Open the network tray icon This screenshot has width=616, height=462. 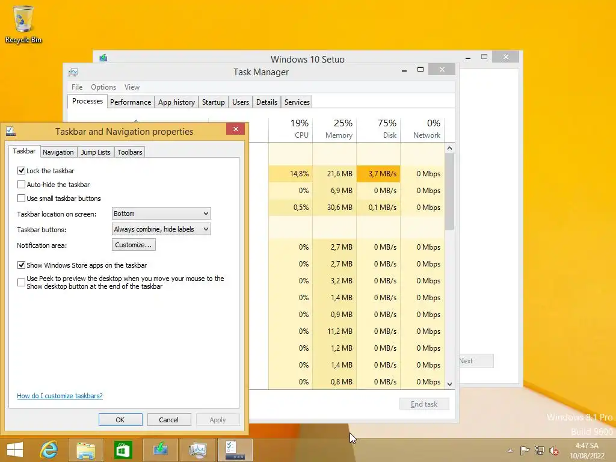(540, 451)
